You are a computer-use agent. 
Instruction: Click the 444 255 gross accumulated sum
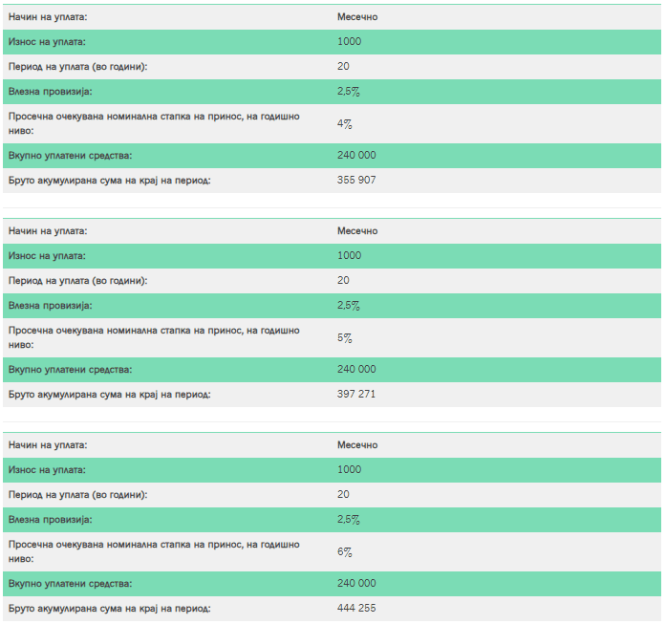click(356, 608)
